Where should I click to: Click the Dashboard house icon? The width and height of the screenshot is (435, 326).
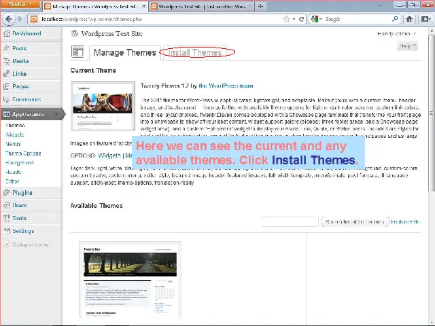coord(6,33)
